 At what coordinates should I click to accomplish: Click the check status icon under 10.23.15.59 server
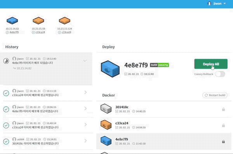coord(33,32)
